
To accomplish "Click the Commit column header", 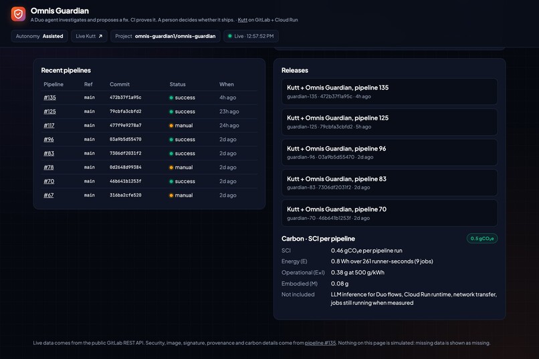I will click(x=120, y=84).
